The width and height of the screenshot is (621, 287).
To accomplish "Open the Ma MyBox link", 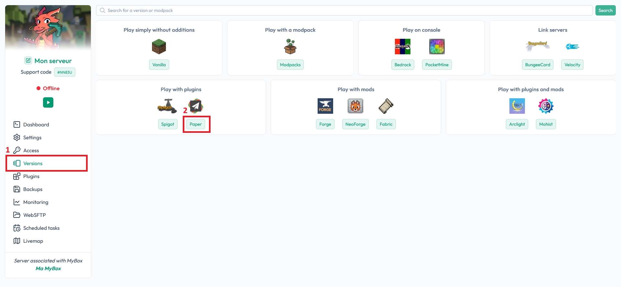I will (48, 268).
